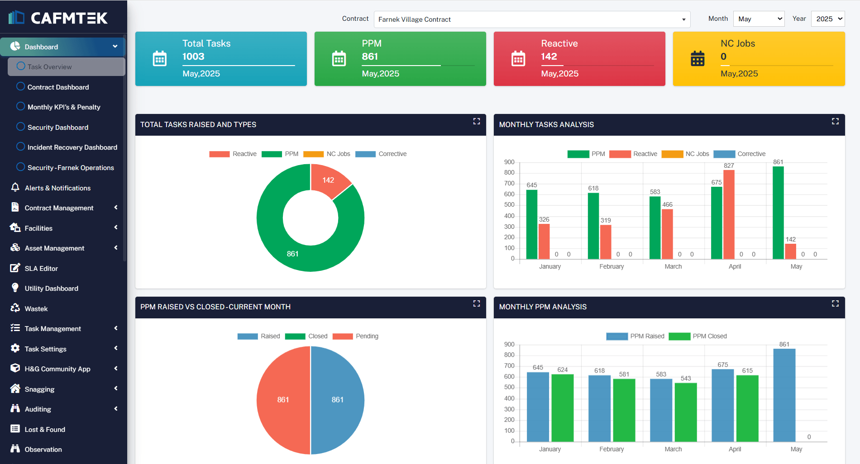Open the Contract dropdown selector
The height and width of the screenshot is (464, 860).
[532, 19]
